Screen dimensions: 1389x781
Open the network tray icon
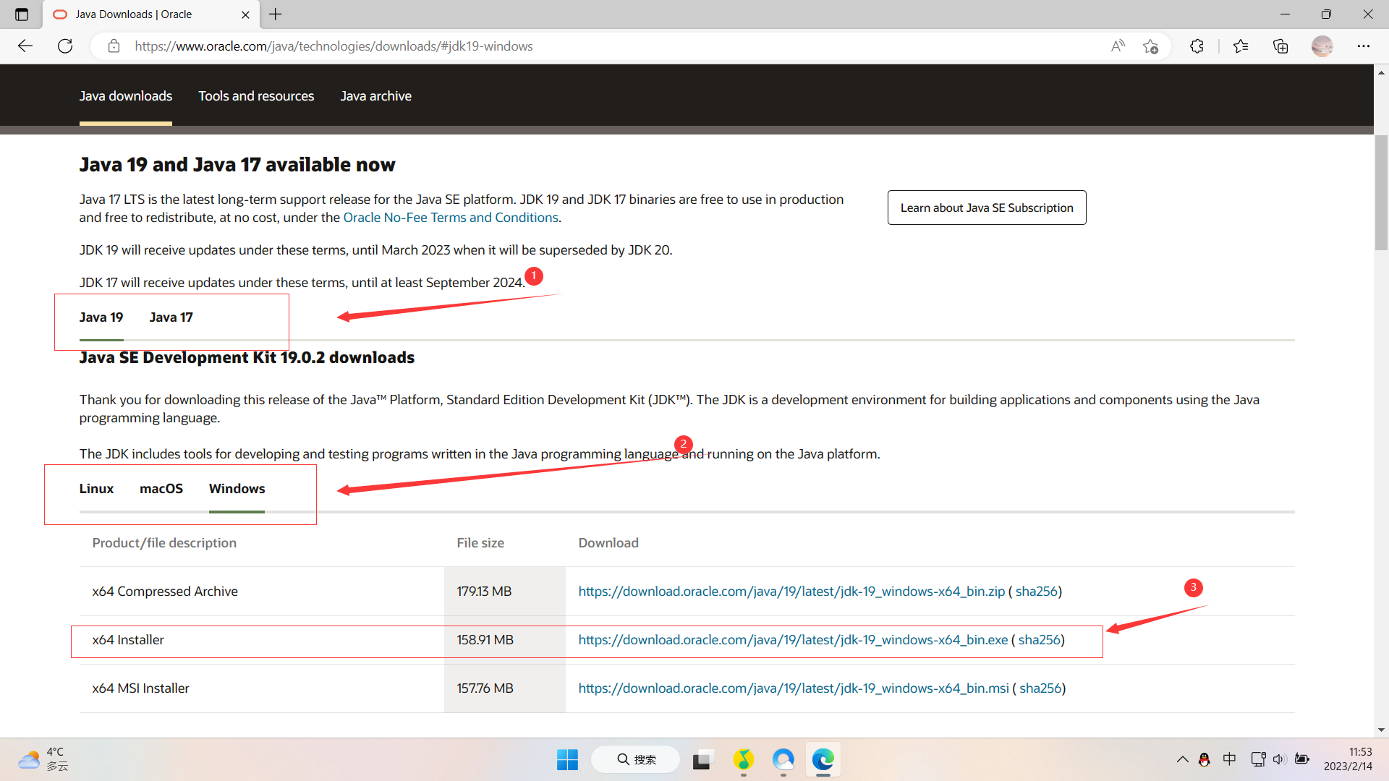tap(1258, 759)
